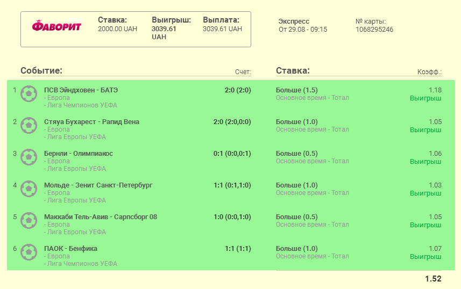This screenshot has height=289, width=461.
Task: Click bet Больше (1.0) for ПАОК match
Action: (x=296, y=249)
